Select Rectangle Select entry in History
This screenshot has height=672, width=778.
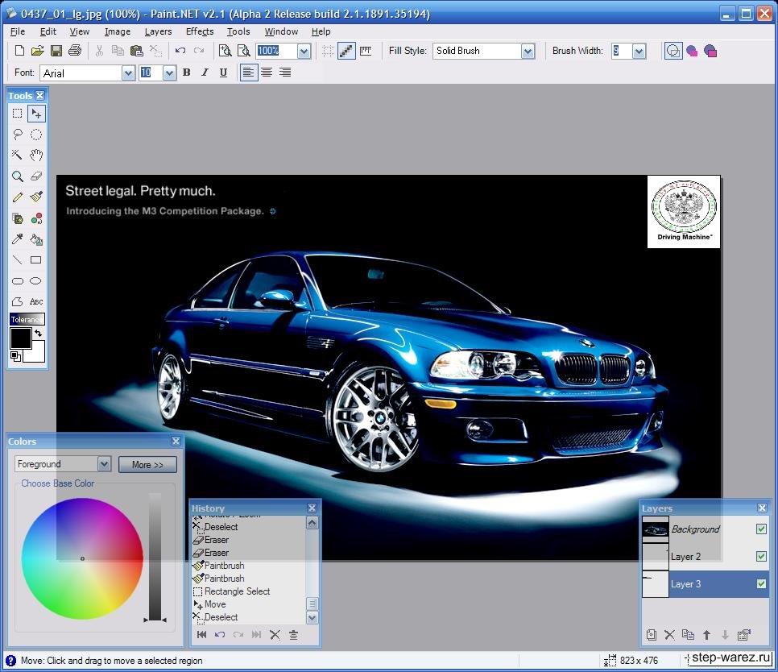pos(237,591)
